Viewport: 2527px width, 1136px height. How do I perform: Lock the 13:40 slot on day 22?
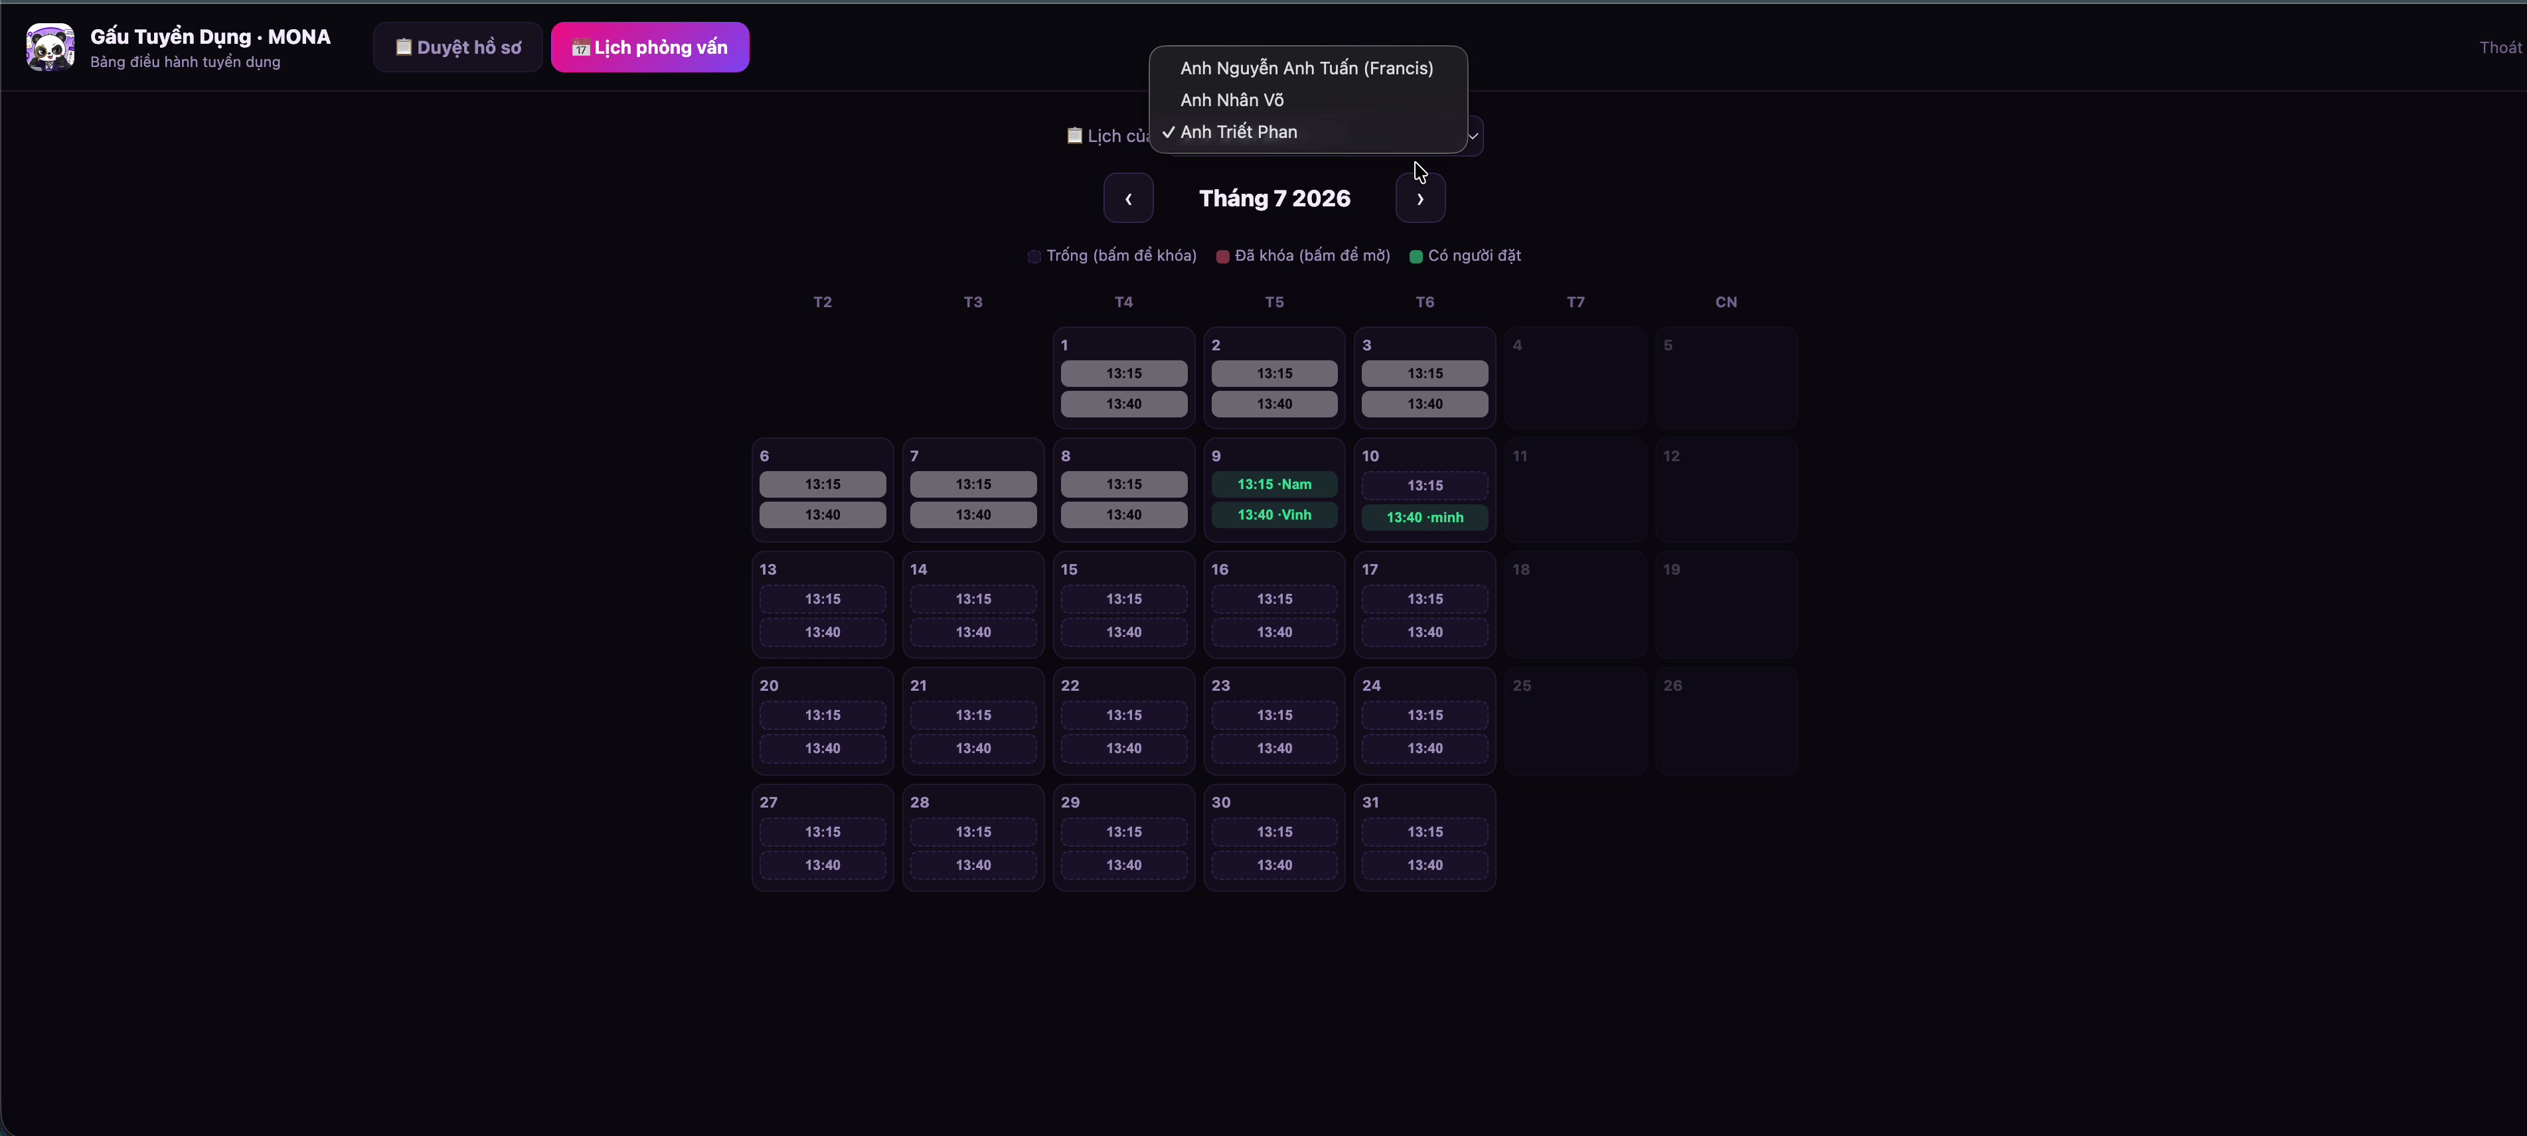tap(1123, 748)
